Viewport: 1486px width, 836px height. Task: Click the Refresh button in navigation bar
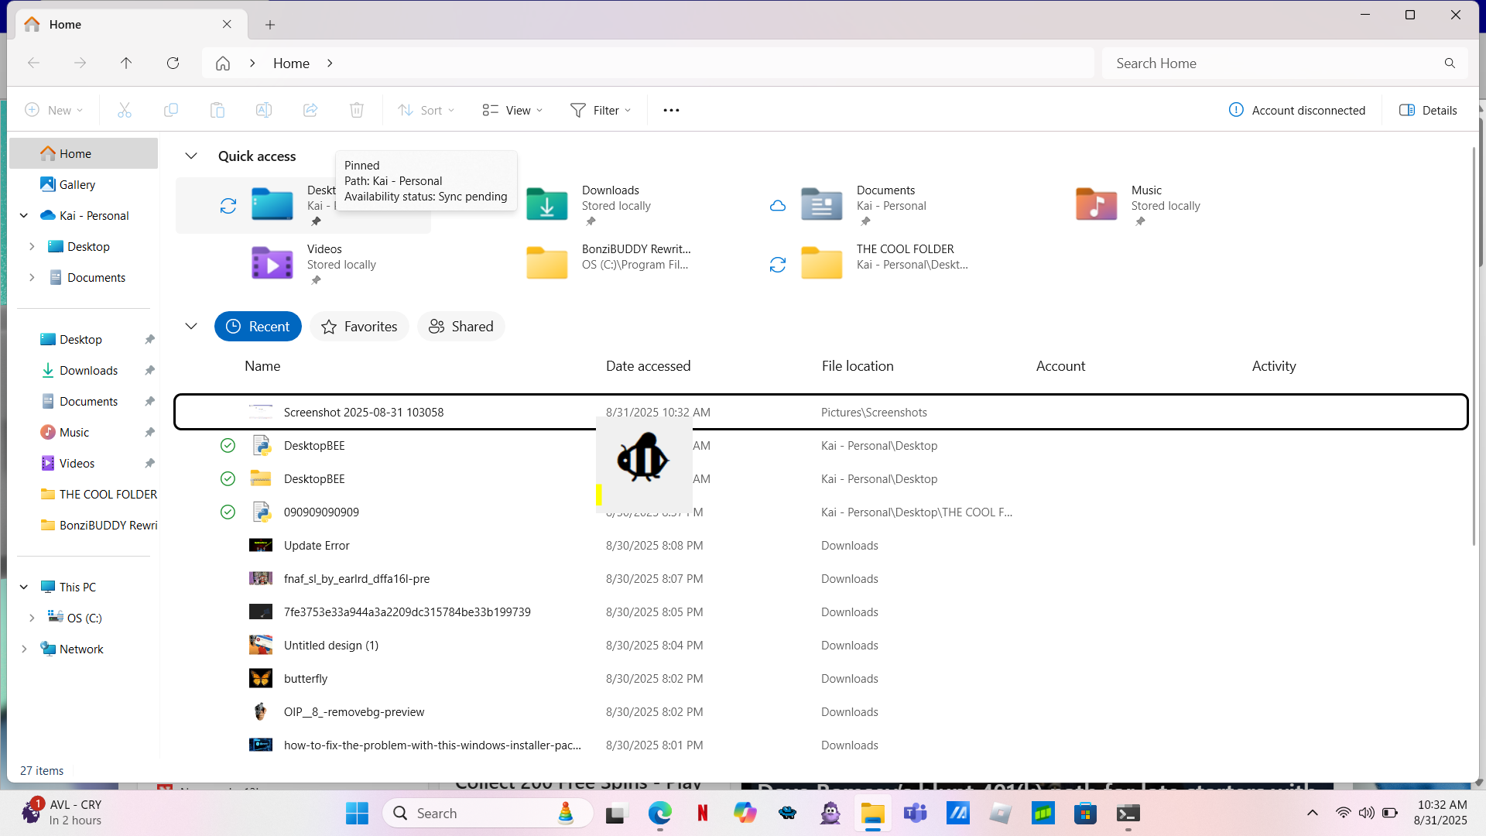tap(173, 63)
